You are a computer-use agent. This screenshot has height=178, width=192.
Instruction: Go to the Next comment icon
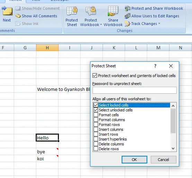pyautogui.click(x=7, y=11)
